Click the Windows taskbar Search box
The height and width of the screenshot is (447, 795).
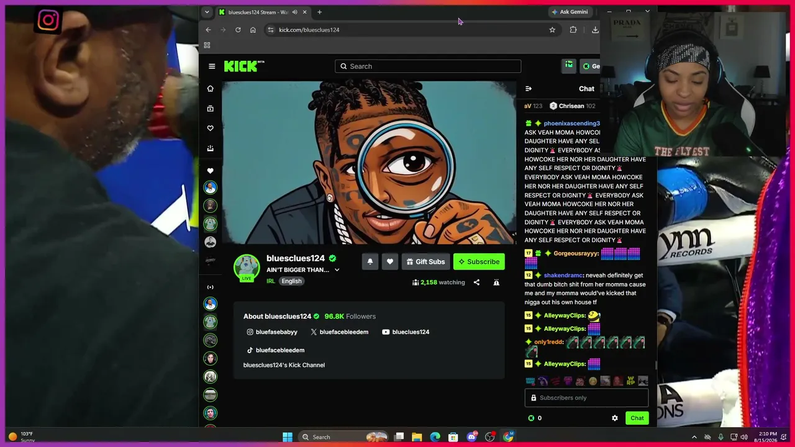[342, 437]
